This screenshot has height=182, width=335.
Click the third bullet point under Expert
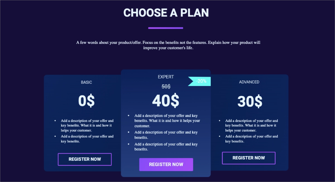(x=167, y=147)
